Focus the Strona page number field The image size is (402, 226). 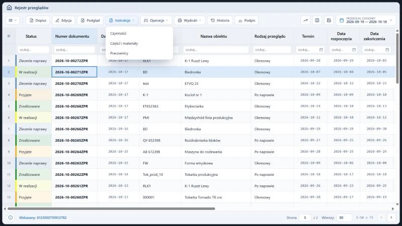tap(305, 217)
